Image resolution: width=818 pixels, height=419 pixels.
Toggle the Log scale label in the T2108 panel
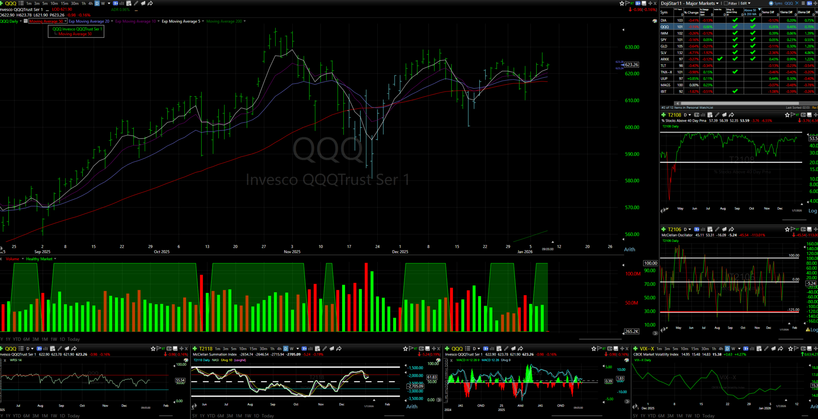coord(813,211)
